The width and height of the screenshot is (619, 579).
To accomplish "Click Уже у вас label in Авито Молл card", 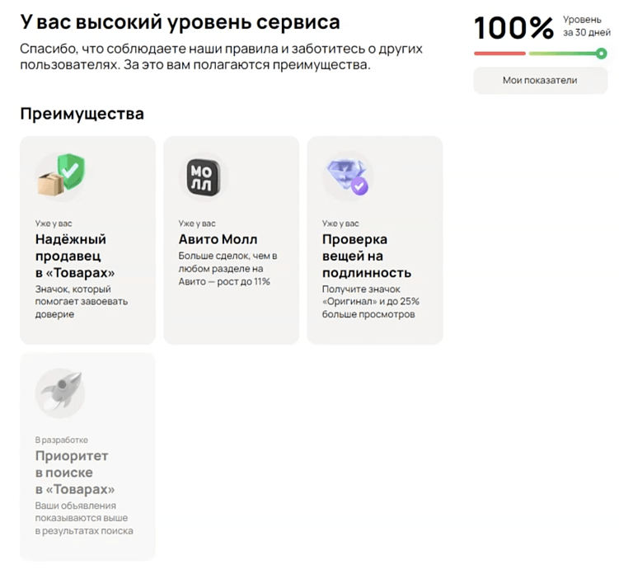I will coord(197,224).
